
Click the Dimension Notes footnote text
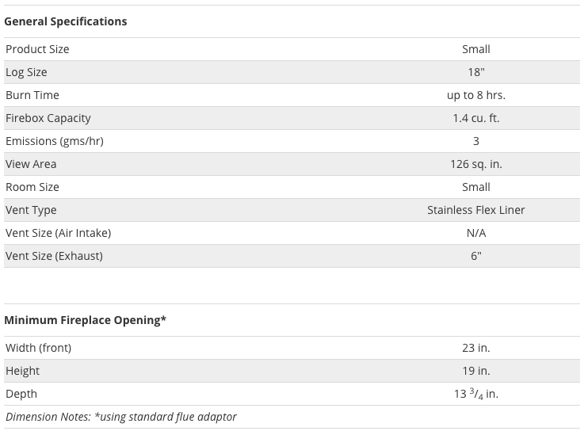[121, 417]
